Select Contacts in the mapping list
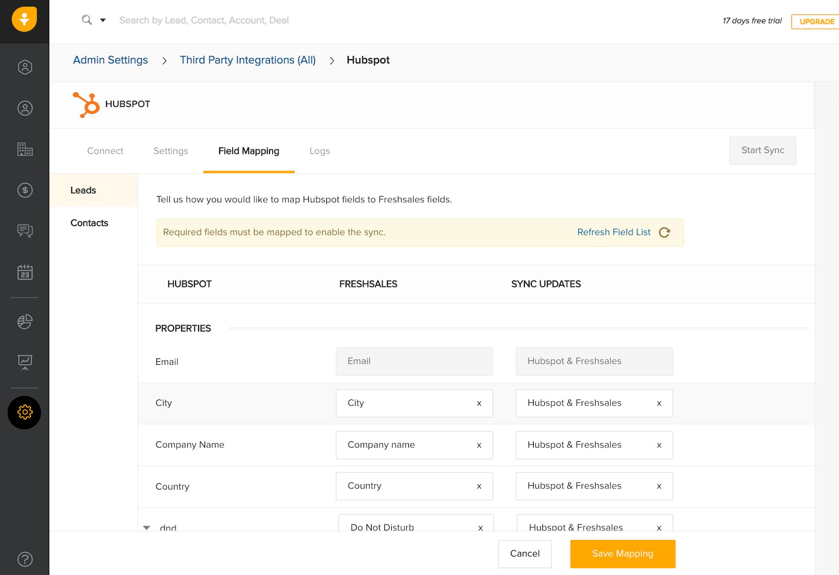Viewport: 839px width, 575px height. coord(89,223)
